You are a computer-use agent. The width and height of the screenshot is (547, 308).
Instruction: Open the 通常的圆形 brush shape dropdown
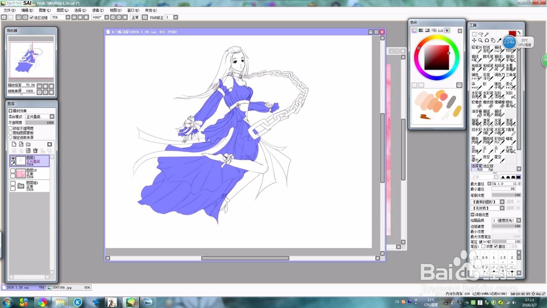pyautogui.click(x=502, y=202)
